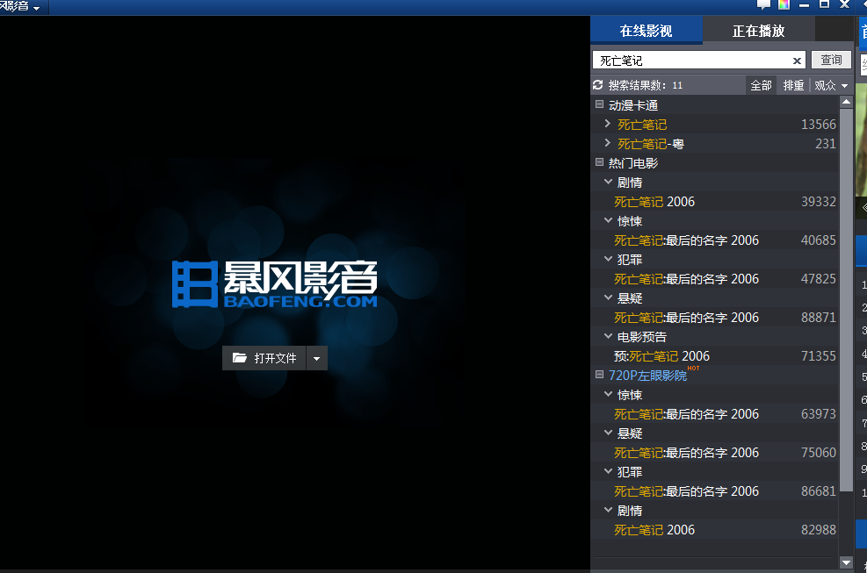Open the 观众 sort dropdown
The height and width of the screenshot is (573, 867).
pyautogui.click(x=831, y=85)
